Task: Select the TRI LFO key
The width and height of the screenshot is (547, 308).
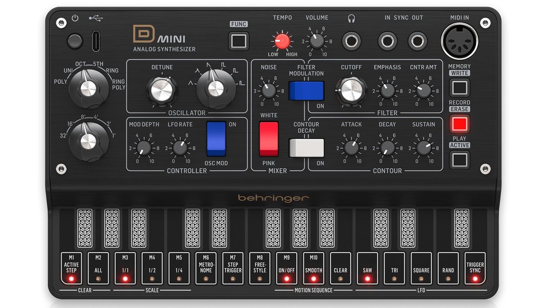Action: (x=394, y=268)
